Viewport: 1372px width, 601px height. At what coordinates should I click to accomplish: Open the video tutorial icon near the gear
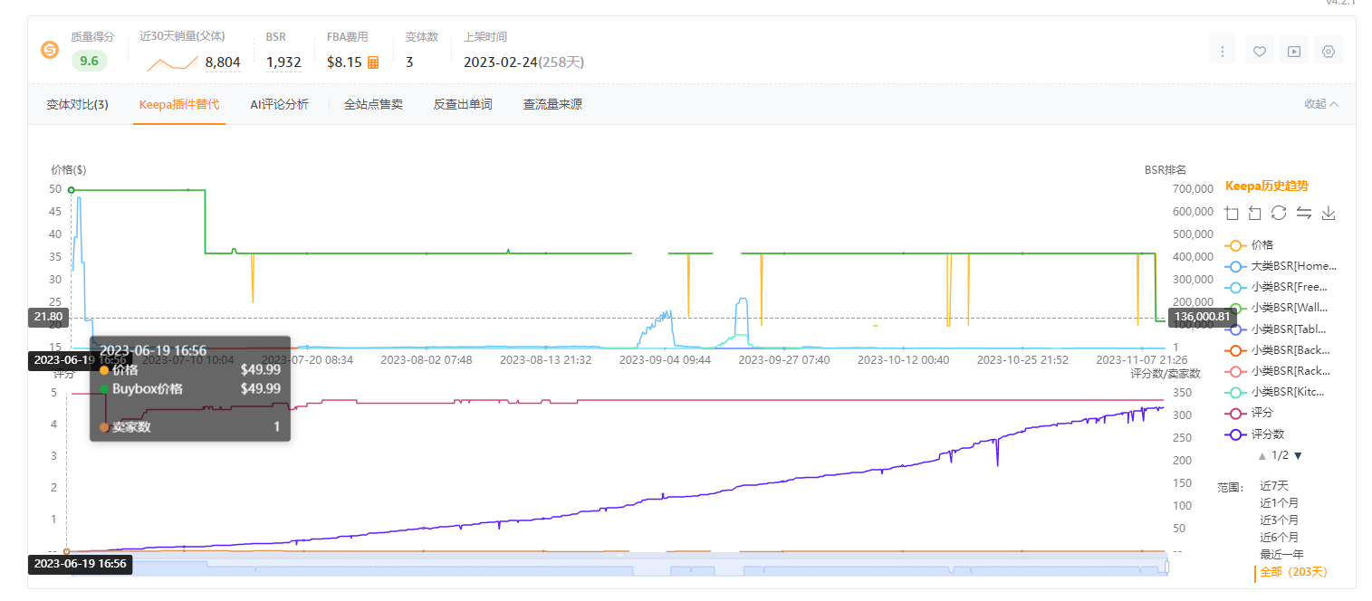(1293, 50)
